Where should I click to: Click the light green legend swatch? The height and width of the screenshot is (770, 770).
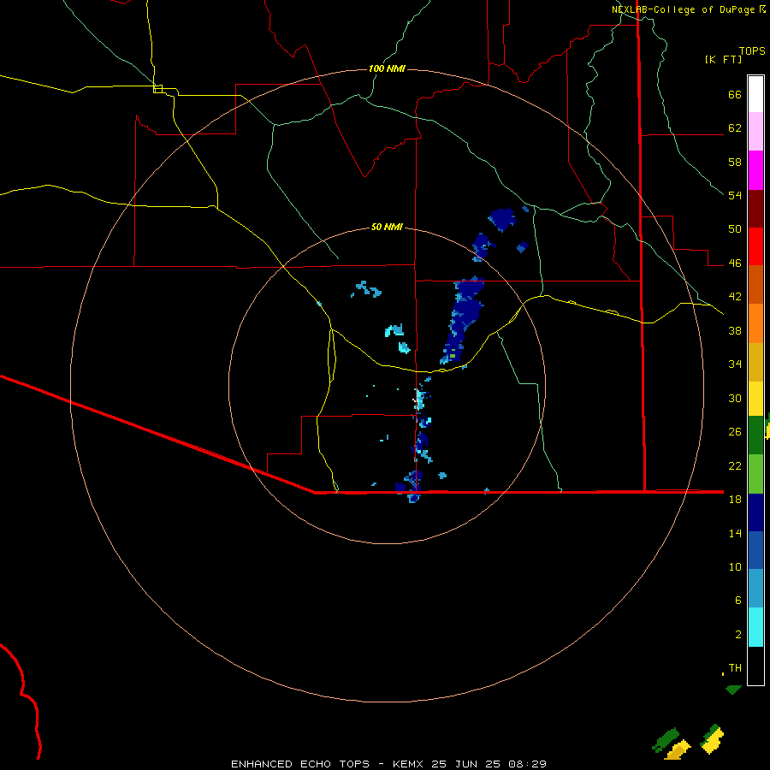pyautogui.click(x=755, y=474)
